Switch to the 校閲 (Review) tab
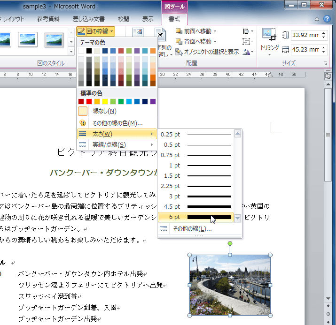This screenshot has height=325, width=336. (x=124, y=19)
